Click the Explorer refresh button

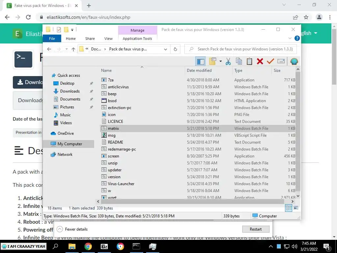click(x=175, y=49)
